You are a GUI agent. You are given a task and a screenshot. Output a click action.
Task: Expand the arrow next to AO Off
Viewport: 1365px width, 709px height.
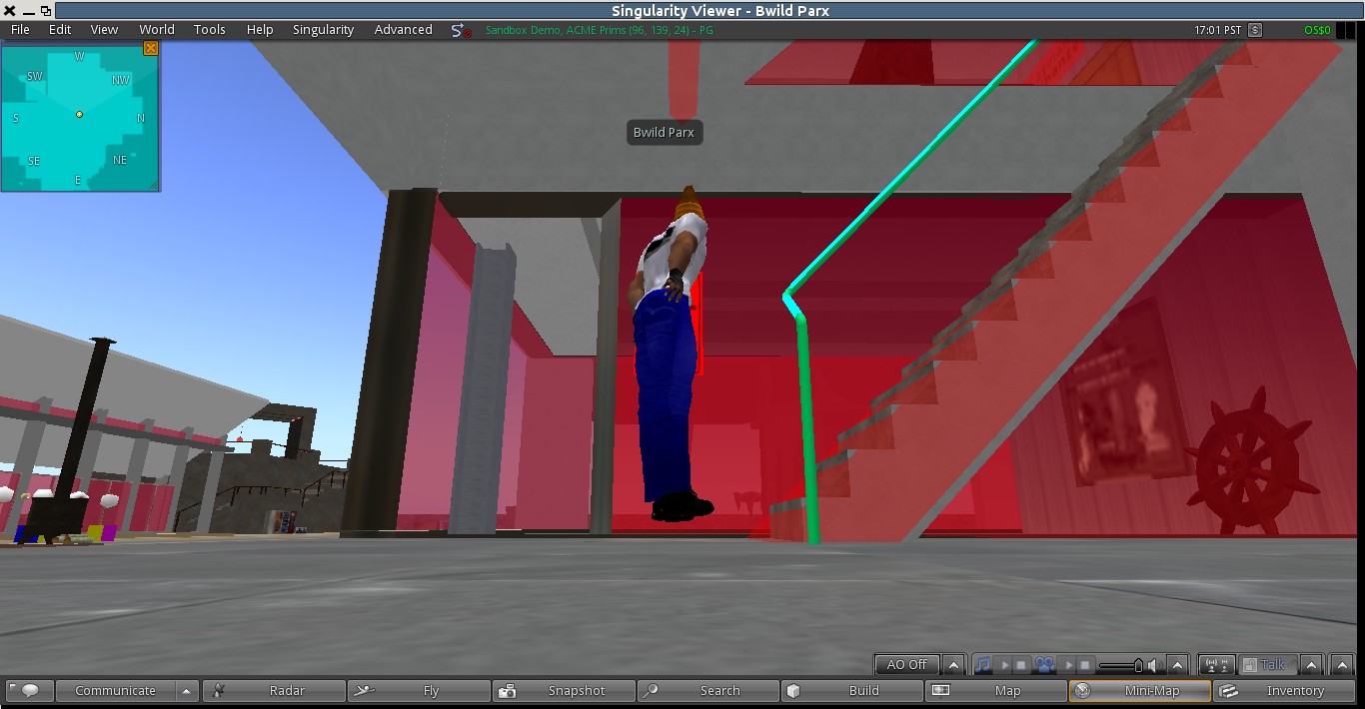tap(953, 665)
